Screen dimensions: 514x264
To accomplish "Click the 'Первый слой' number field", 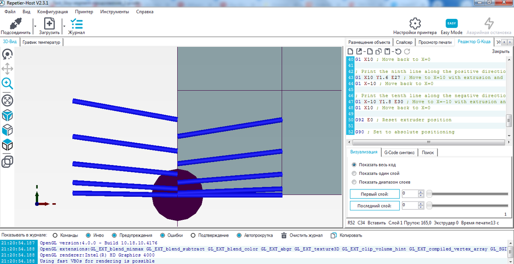I will click(410, 194).
